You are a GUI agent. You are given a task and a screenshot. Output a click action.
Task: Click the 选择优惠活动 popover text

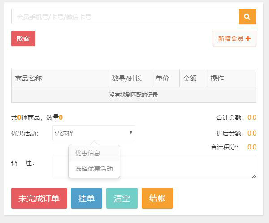point(94,169)
